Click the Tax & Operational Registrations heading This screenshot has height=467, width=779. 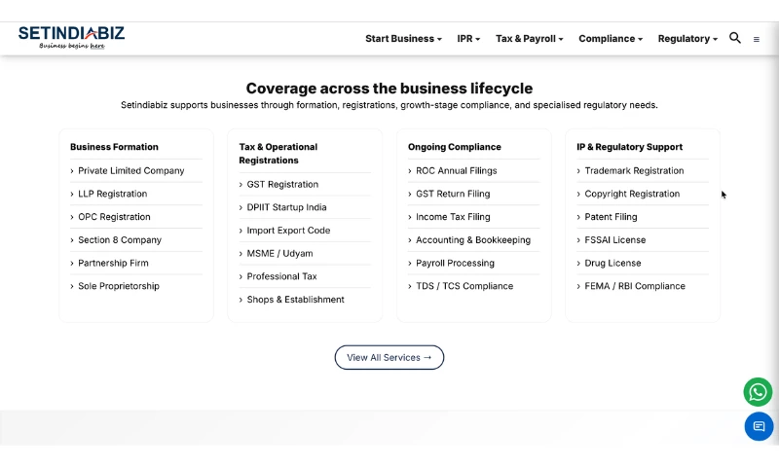278,154
